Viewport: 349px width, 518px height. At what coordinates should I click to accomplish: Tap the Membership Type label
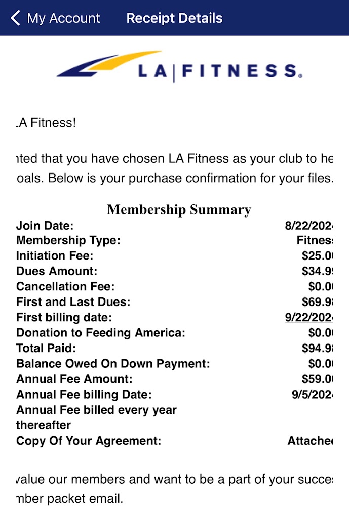(68, 241)
